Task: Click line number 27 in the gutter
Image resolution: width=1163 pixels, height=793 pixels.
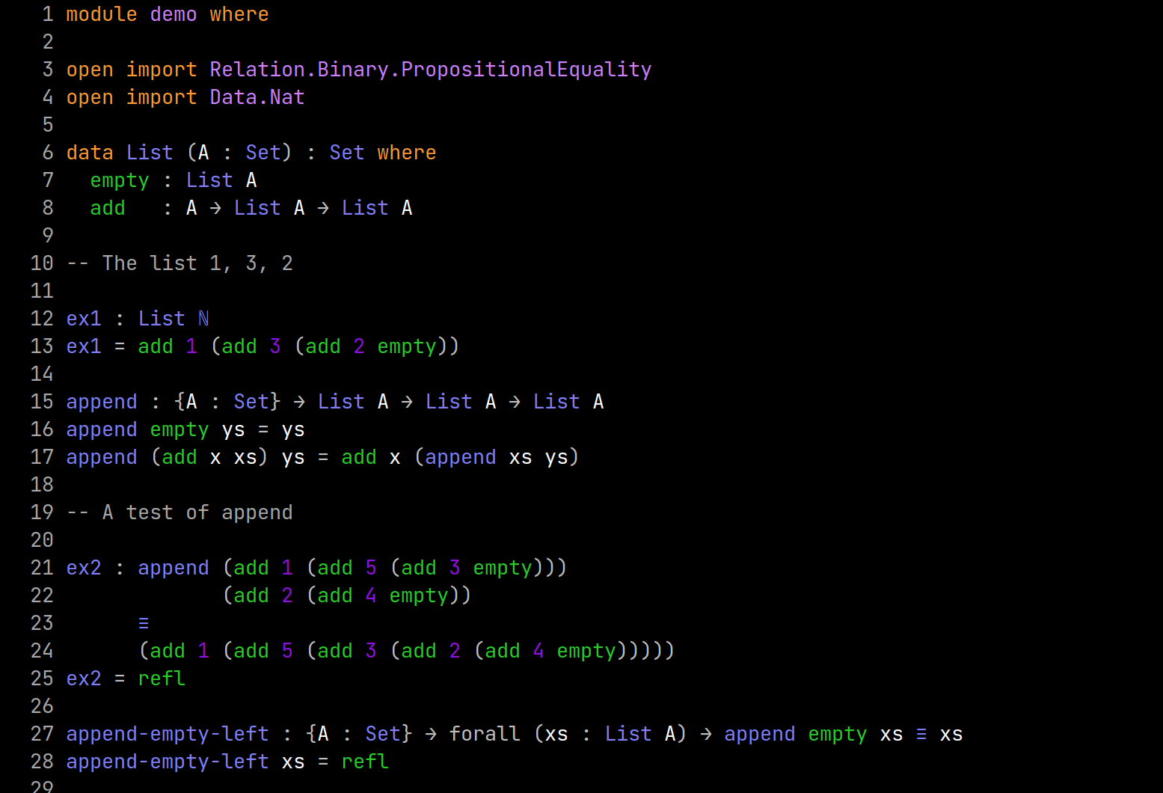Action: tap(41, 733)
